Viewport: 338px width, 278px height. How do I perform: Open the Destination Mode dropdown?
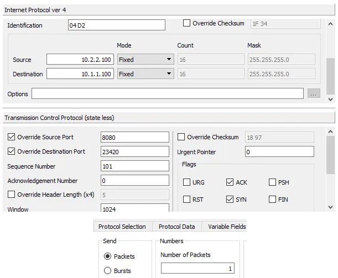pos(145,74)
